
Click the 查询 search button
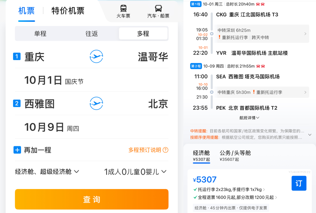91,199
